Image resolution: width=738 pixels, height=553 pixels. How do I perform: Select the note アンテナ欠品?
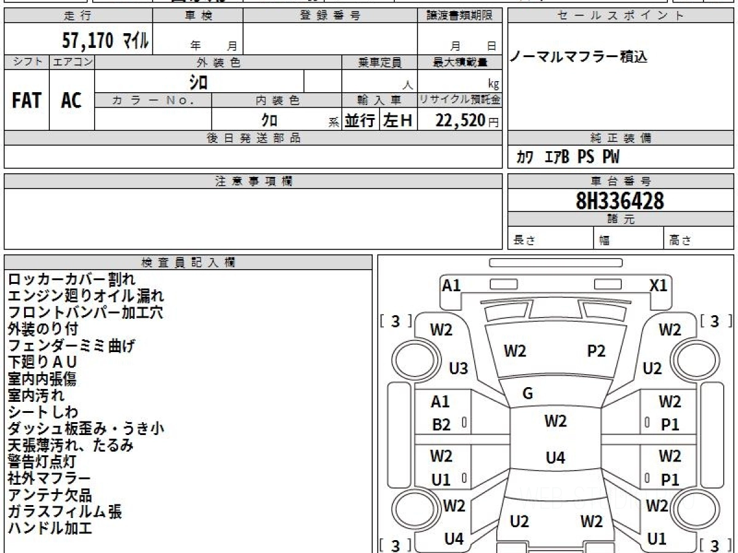pyautogui.click(x=50, y=495)
